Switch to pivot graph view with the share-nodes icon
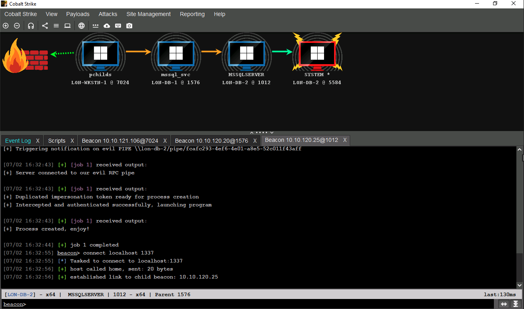The height and width of the screenshot is (309, 524). pyautogui.click(x=45, y=26)
